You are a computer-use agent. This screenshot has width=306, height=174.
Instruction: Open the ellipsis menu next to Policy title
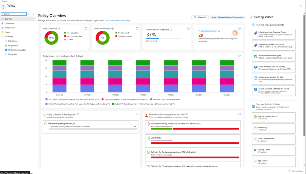tap(20, 6)
